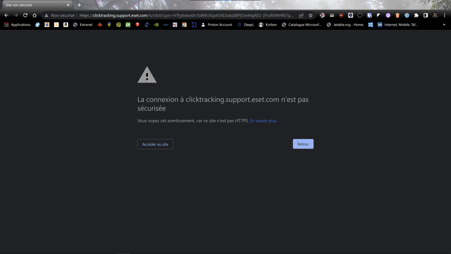Open the profile avatar menu
This screenshot has height=254, width=451.
point(435,15)
